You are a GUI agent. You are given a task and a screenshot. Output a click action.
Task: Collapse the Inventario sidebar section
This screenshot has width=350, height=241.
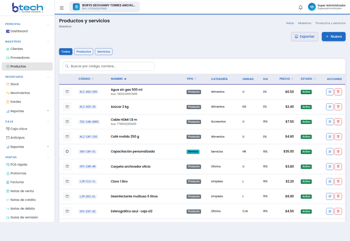pyautogui.click(x=48, y=77)
